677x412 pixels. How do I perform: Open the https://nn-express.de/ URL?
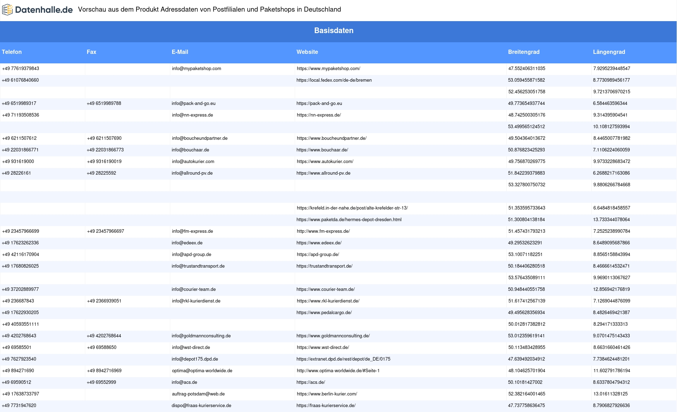click(x=319, y=115)
